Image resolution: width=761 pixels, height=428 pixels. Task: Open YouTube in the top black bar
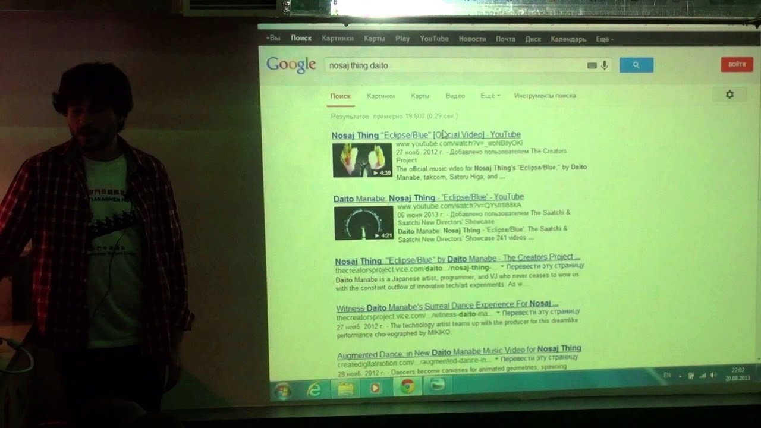(x=434, y=39)
